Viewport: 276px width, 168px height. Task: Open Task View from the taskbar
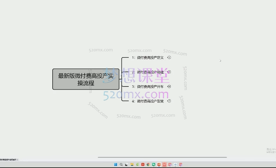126,164
